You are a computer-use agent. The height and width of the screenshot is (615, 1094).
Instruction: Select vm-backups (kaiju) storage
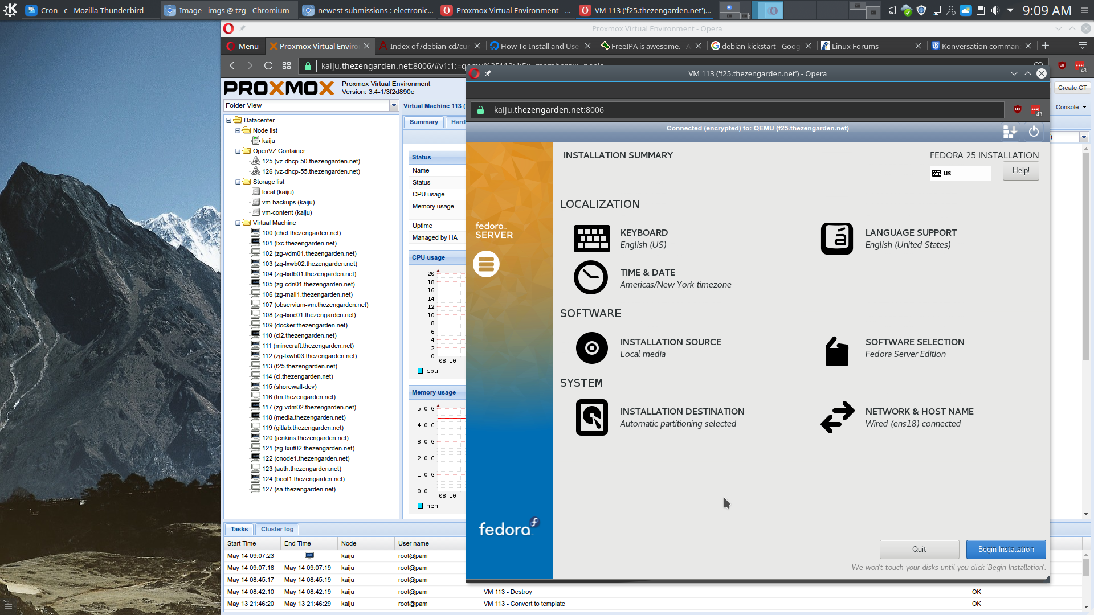point(288,202)
